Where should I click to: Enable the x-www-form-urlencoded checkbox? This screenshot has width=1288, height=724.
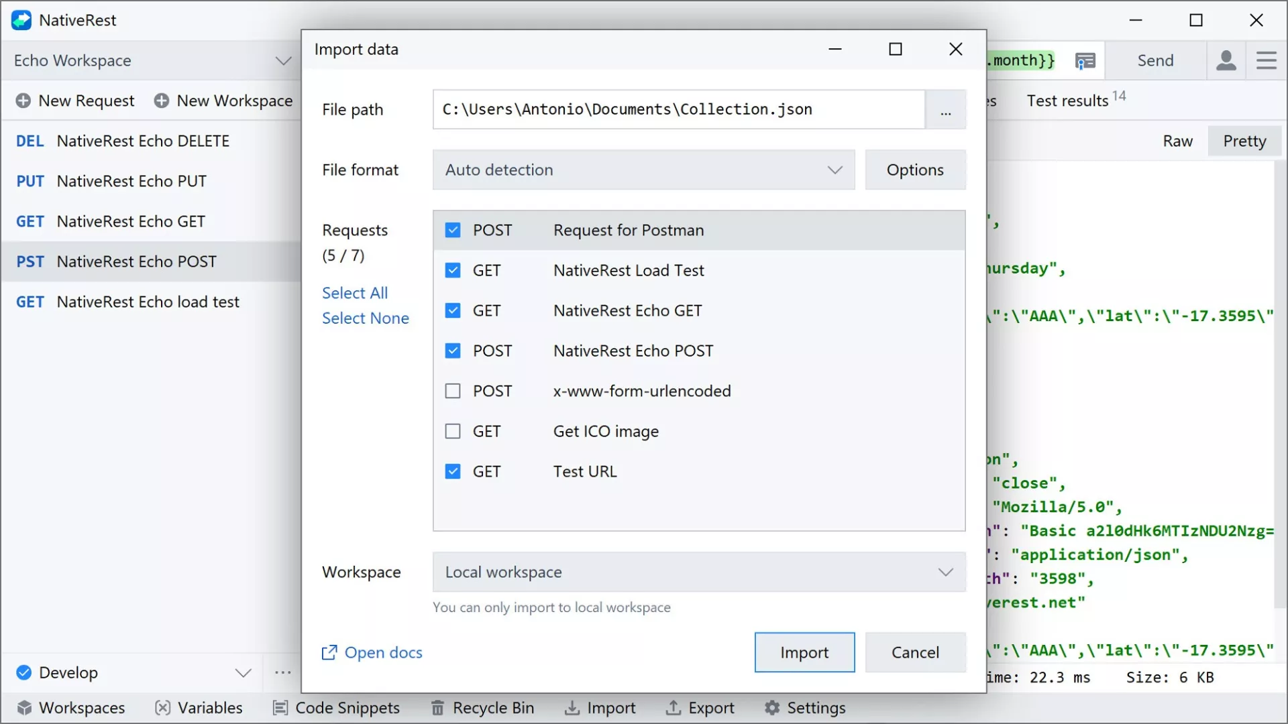pyautogui.click(x=453, y=391)
